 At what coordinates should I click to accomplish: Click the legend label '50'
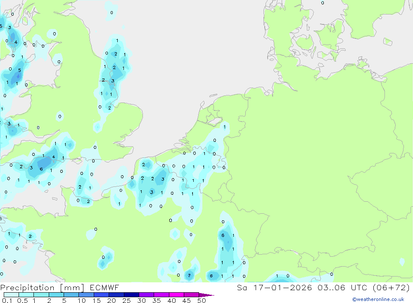point(202,301)
